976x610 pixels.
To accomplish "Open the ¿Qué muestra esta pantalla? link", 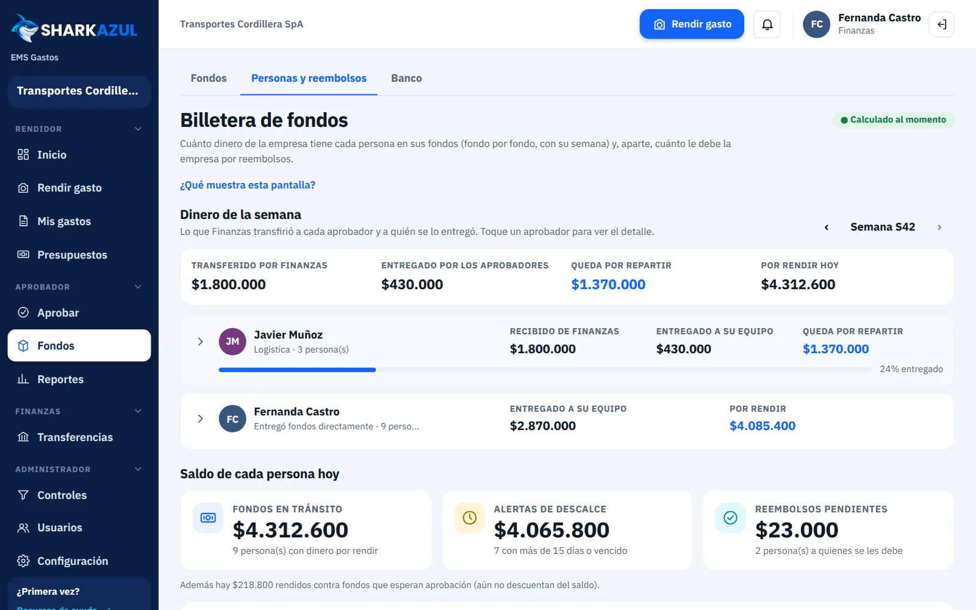I will 248,185.
